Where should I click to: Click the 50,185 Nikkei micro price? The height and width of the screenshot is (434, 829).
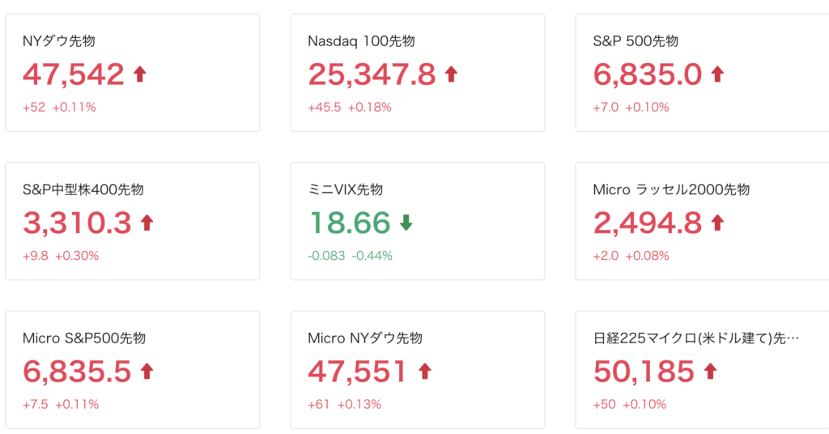coord(644,372)
